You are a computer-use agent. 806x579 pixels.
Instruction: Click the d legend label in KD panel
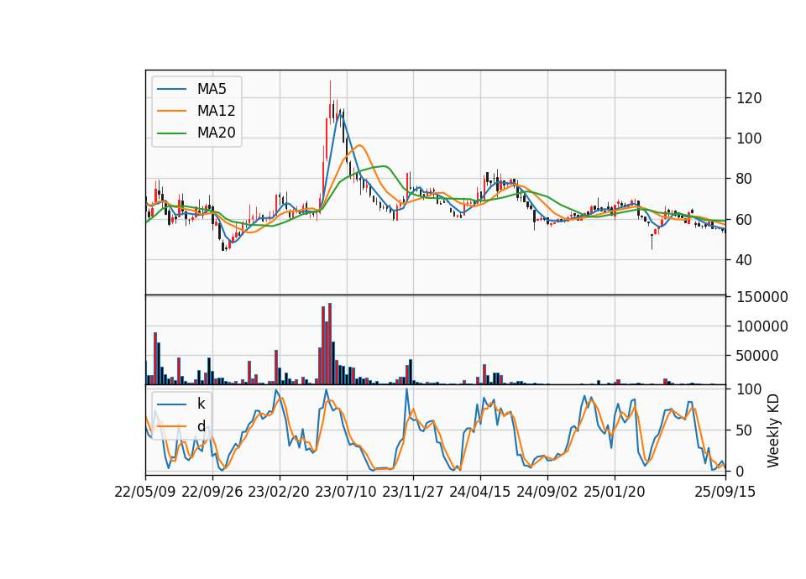pos(201,426)
